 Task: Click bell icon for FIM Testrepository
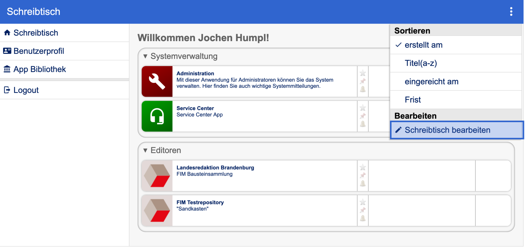click(x=363, y=218)
